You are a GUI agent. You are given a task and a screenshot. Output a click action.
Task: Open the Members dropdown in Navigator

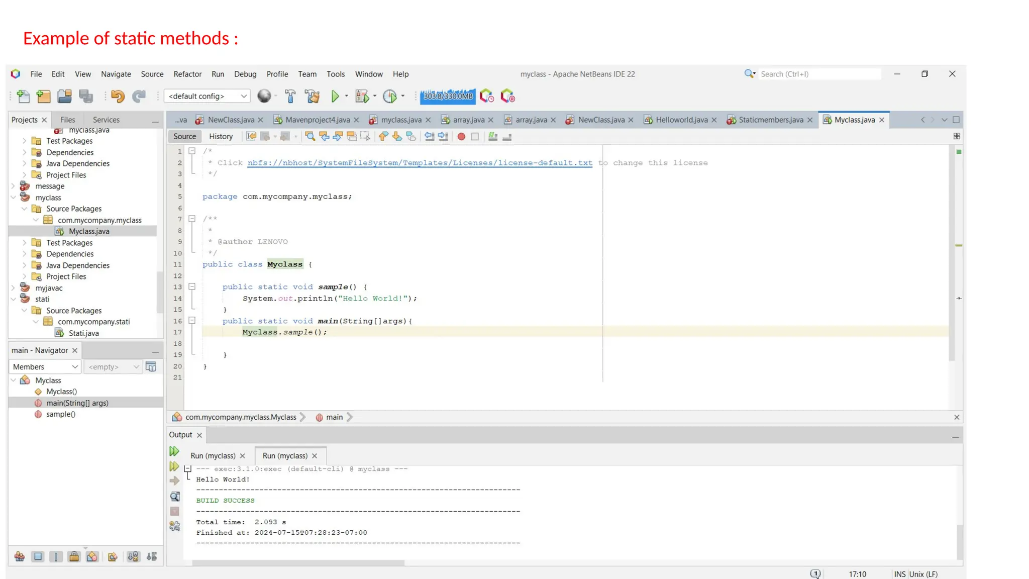(45, 367)
